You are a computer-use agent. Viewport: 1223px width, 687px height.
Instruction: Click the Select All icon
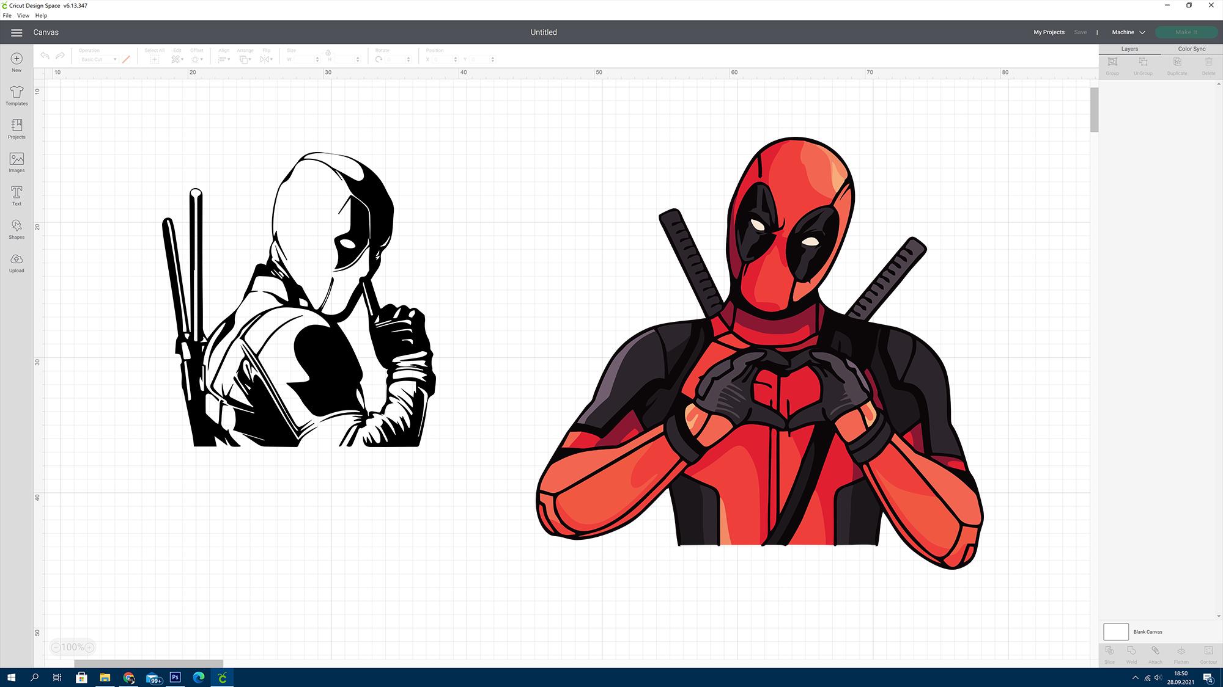[x=154, y=59]
